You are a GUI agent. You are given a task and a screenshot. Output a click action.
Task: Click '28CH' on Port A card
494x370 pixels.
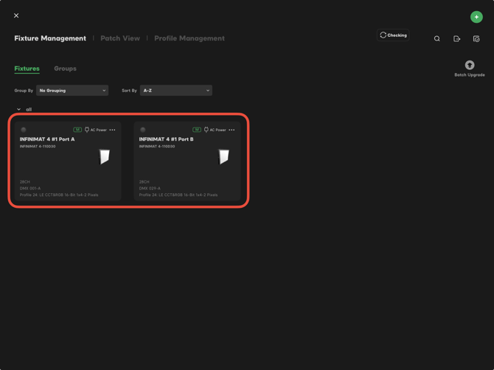tap(25, 182)
